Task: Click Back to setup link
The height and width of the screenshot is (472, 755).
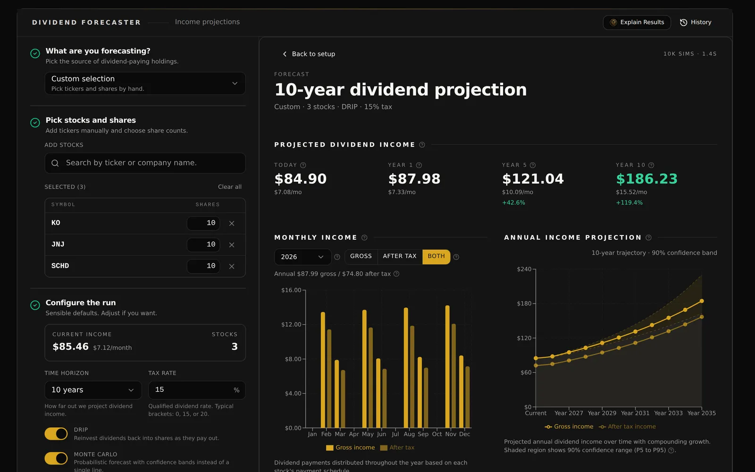Action: tap(309, 54)
